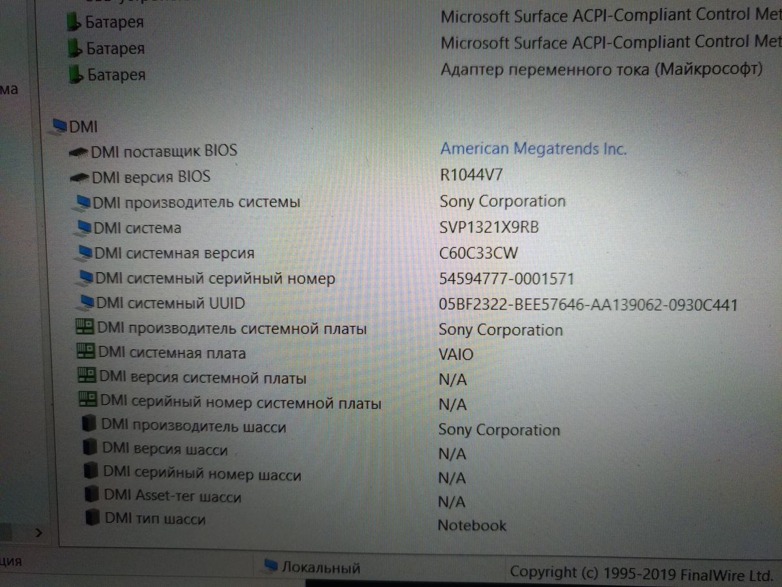Select the DMI Asset-тег шасси row
The width and height of the screenshot is (782, 587).
point(172,496)
